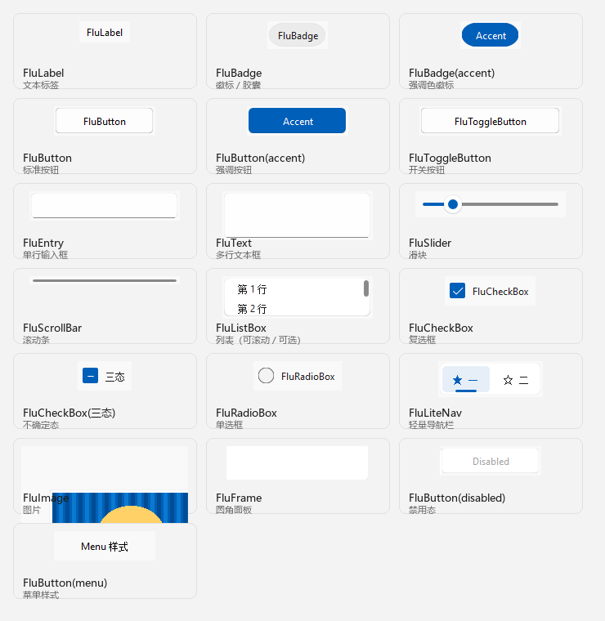Click the FluLabel sample text label
Viewport: 605px width, 621px height.
pyautogui.click(x=105, y=32)
